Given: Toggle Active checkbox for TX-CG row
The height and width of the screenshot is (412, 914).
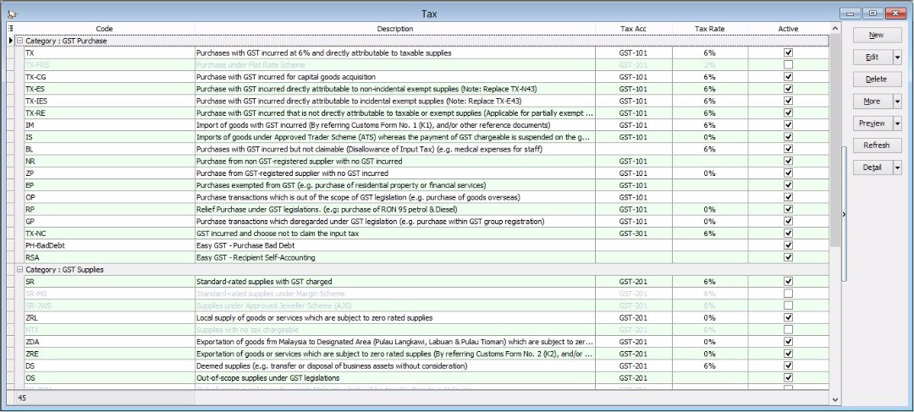Looking at the screenshot, I should (789, 77).
